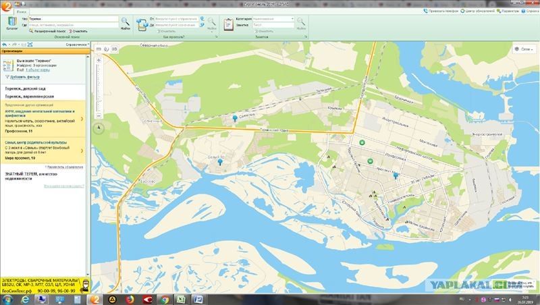Select map pin near Саймская street

tap(235, 118)
